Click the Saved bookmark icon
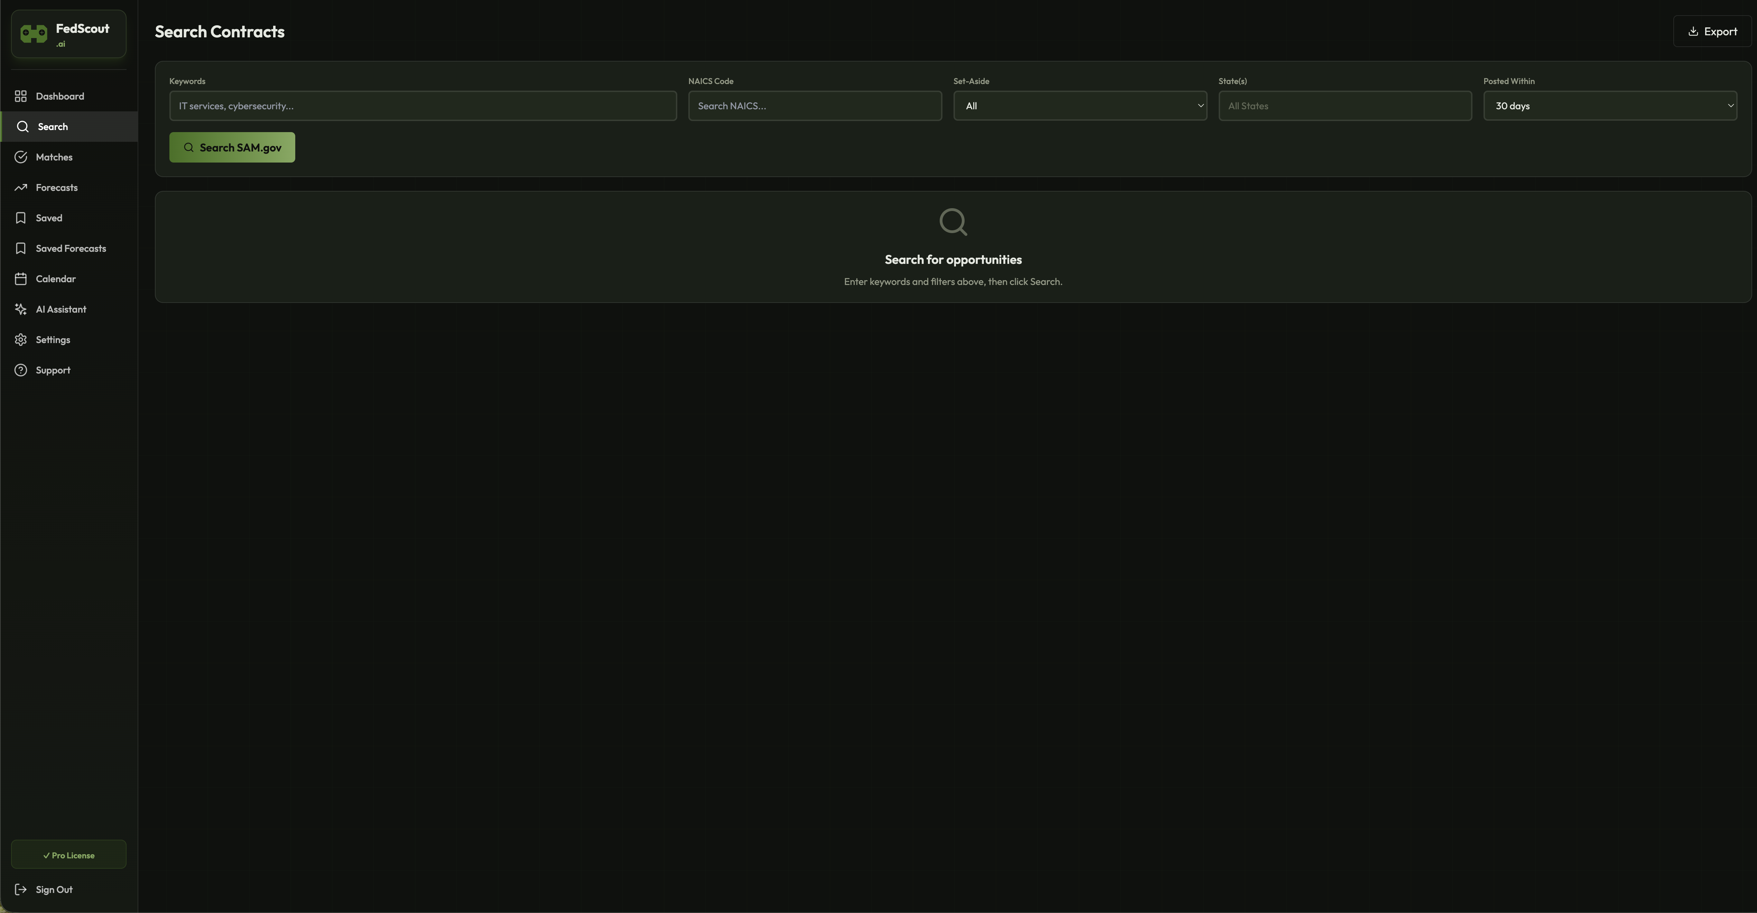The image size is (1757, 913). [20, 218]
